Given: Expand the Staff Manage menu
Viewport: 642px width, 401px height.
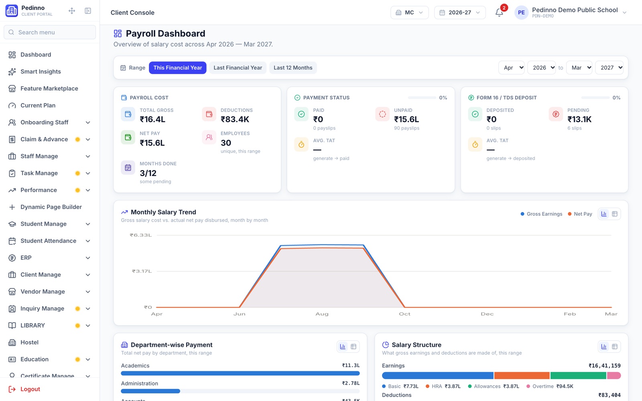Looking at the screenshot, I should tap(50, 156).
